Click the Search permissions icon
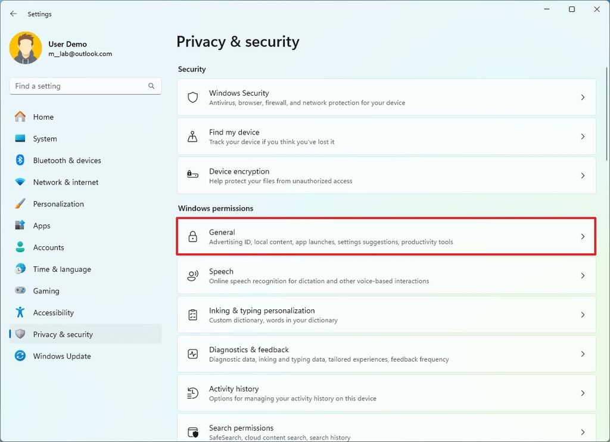Image resolution: width=610 pixels, height=442 pixels. 192,432
